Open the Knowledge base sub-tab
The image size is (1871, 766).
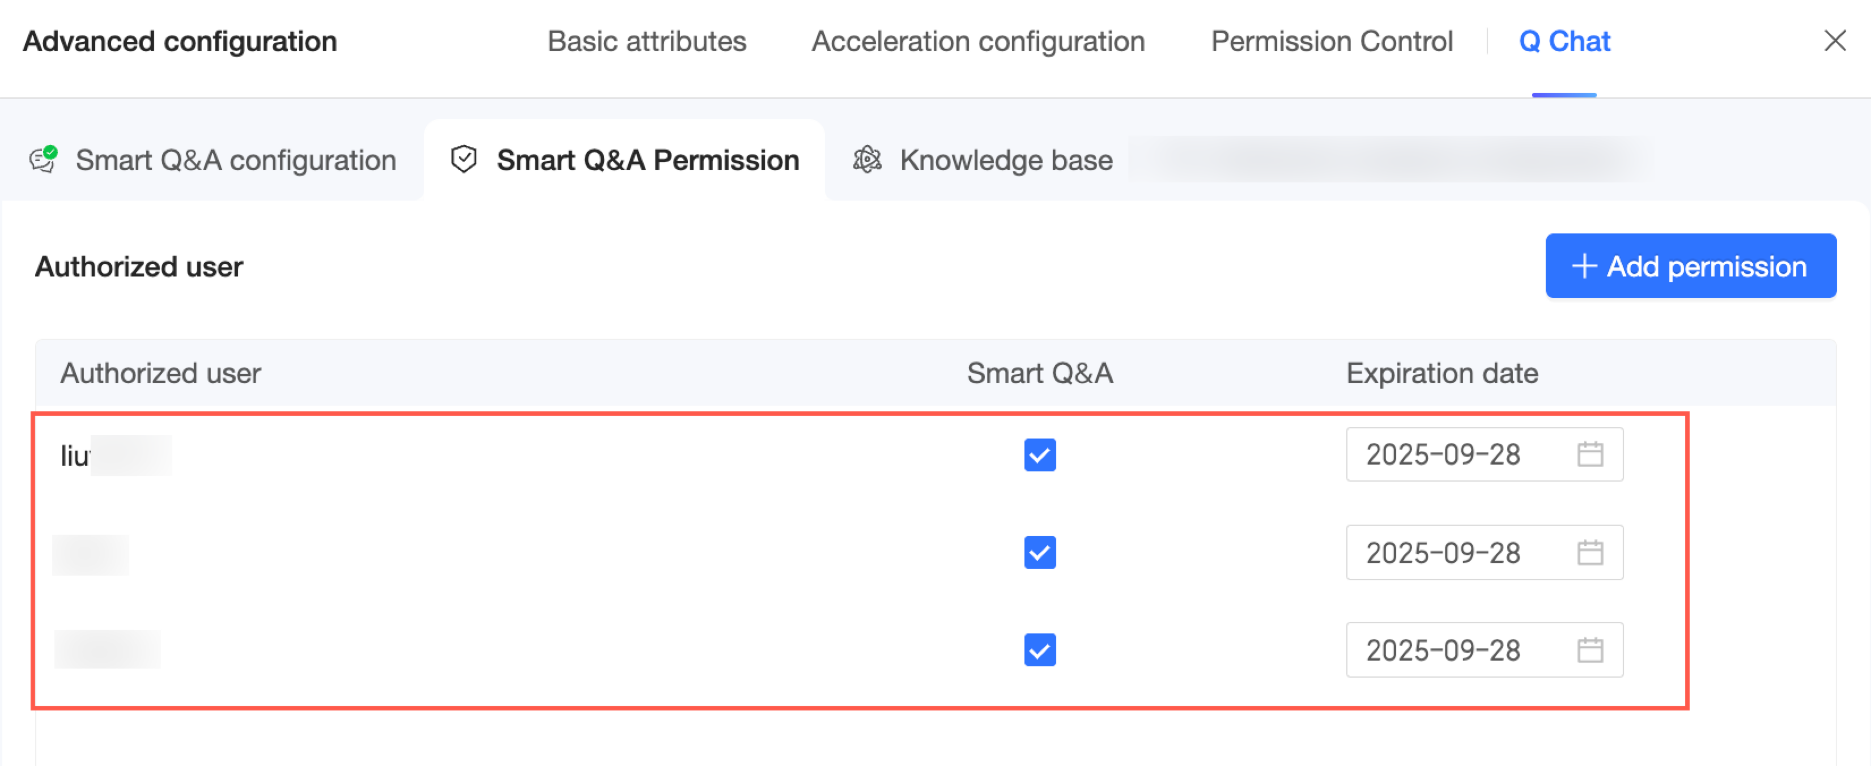tap(1005, 160)
